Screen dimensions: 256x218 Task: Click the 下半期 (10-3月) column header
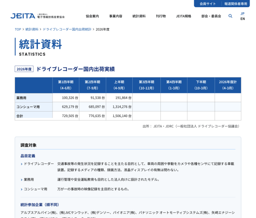[x=201, y=85]
